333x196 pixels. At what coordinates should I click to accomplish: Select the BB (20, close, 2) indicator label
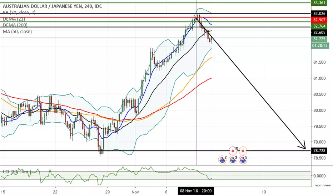coord(19,12)
